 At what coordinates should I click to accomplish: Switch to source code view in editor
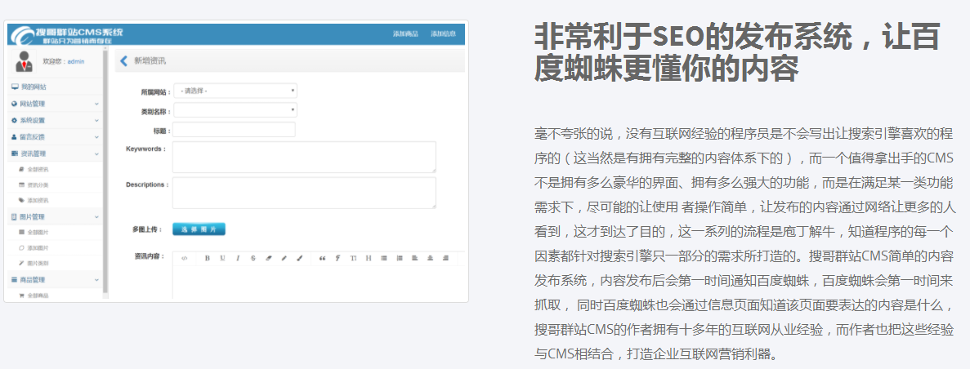(x=184, y=258)
